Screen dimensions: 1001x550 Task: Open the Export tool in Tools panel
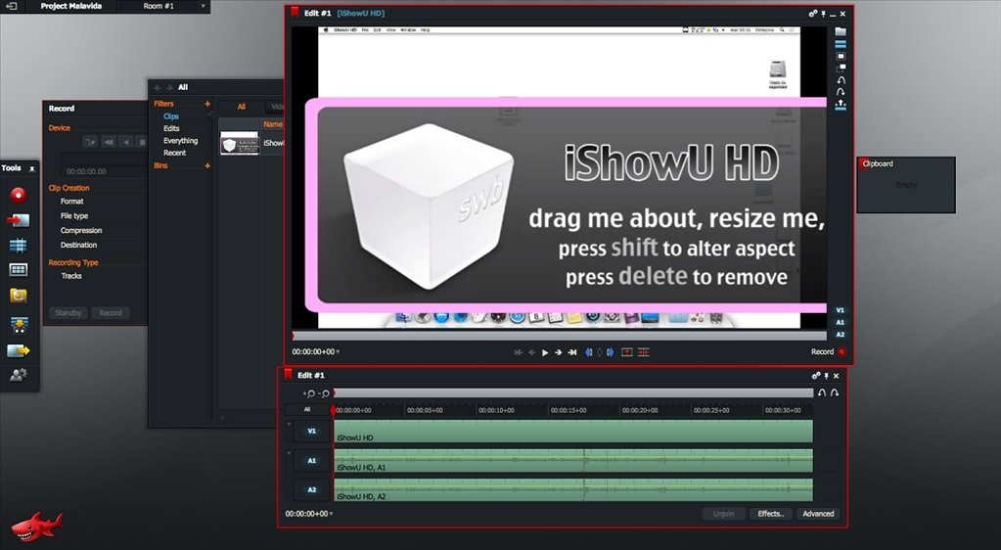(x=18, y=350)
